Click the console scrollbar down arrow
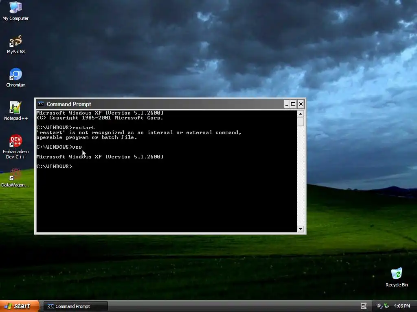 click(x=301, y=229)
